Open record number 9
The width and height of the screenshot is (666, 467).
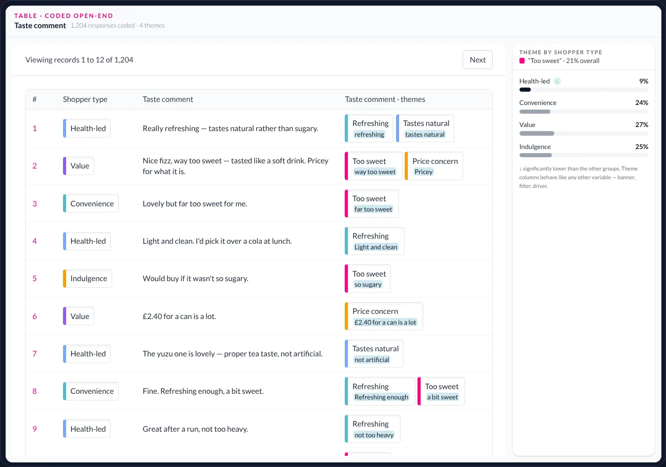[x=35, y=429]
